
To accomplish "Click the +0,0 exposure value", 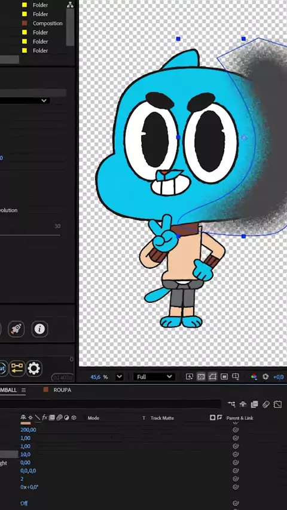I will 278,377.
